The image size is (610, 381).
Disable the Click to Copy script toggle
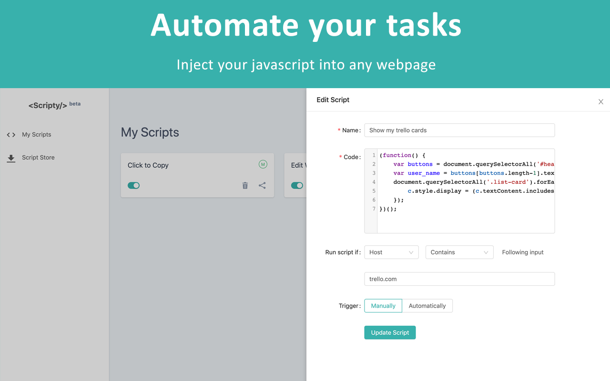tap(133, 185)
